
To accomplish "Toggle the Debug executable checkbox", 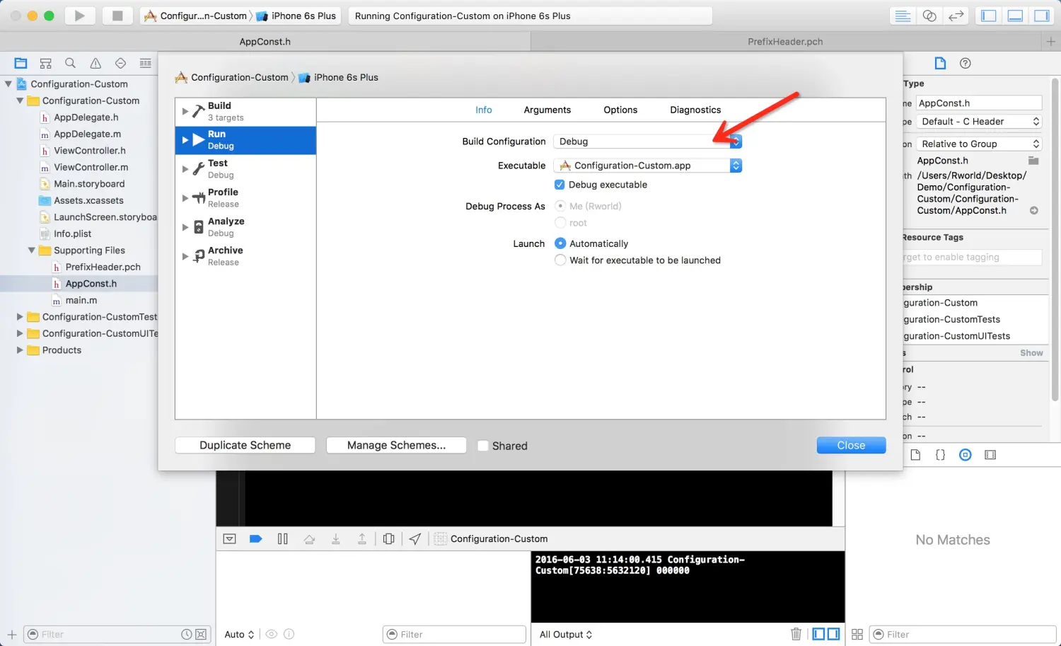I will 560,185.
